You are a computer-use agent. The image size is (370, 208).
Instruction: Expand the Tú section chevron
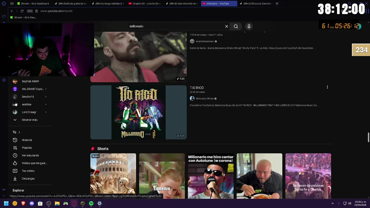(x=19, y=132)
